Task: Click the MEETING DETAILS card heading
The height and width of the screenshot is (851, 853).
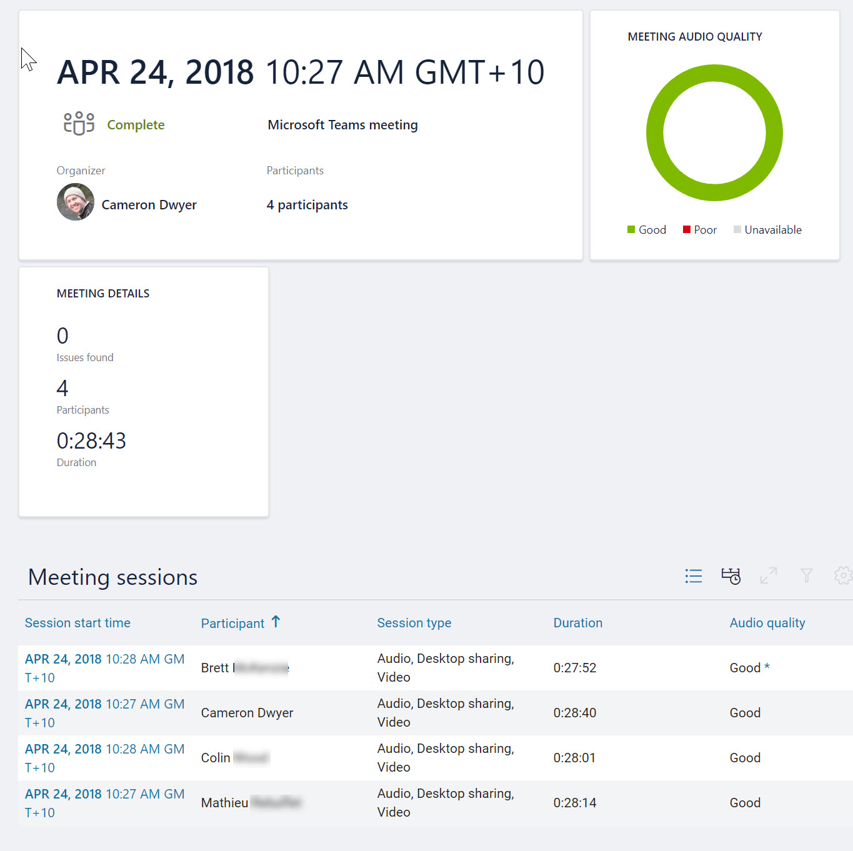Action: pos(103,294)
